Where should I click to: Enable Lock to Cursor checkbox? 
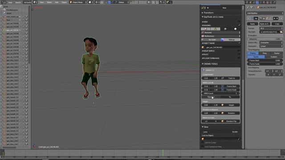(203, 143)
